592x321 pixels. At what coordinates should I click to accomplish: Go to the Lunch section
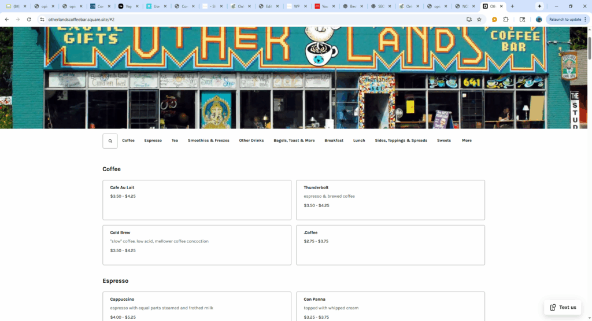pyautogui.click(x=359, y=141)
